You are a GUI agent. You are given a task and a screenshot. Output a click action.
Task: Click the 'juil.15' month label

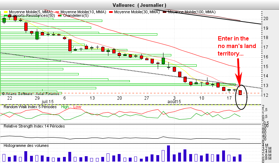[48, 102]
